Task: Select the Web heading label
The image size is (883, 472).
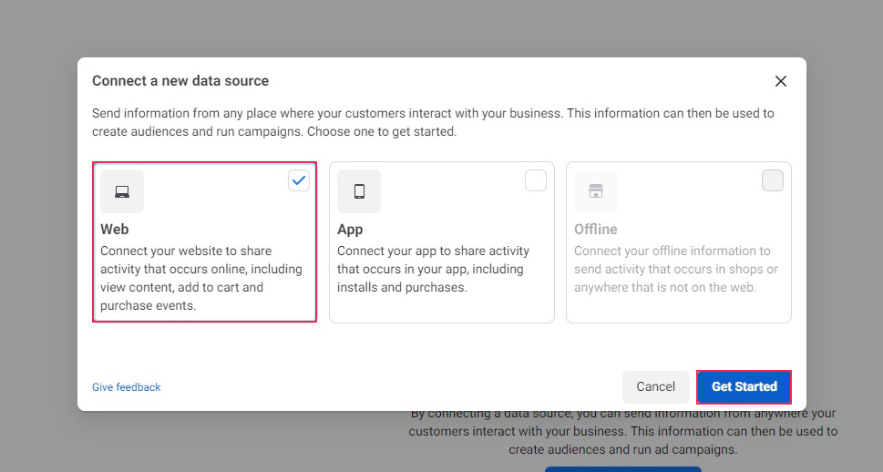Action: tap(114, 230)
